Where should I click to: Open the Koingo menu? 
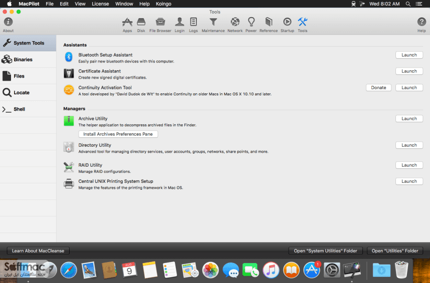tap(163, 4)
